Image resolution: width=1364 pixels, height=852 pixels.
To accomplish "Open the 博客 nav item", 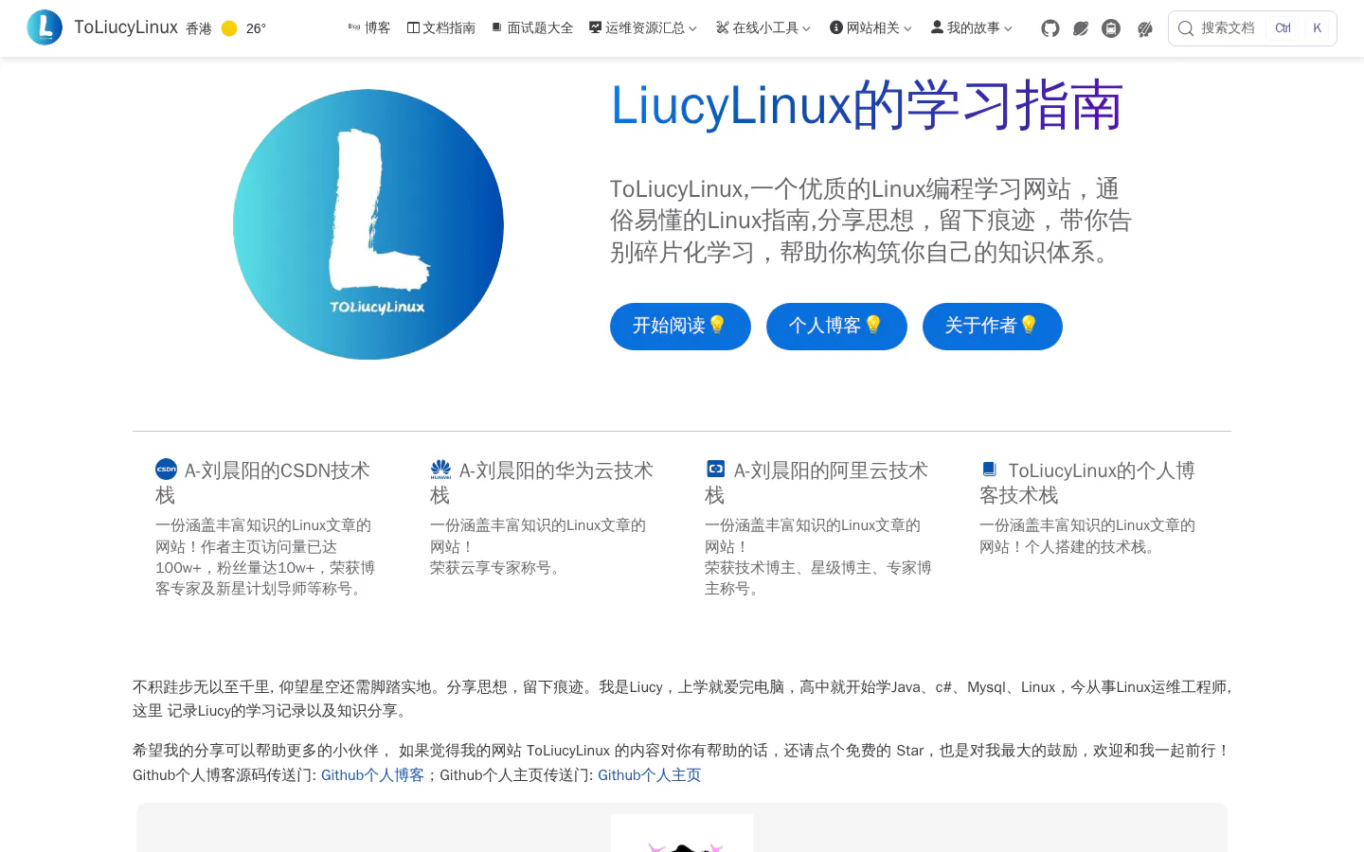I will click(x=369, y=28).
